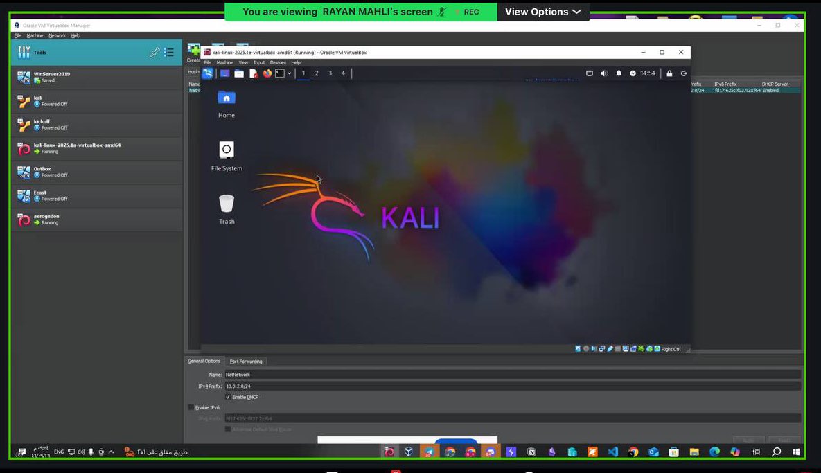Image resolution: width=821 pixels, height=473 pixels.
Task: Select the Ecast virtual machine
Action: 97,196
